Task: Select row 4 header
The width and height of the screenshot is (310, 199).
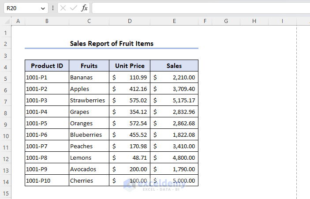Action: point(6,67)
